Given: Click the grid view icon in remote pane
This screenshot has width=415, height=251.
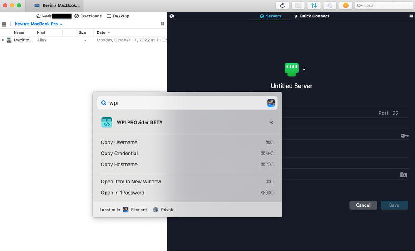Looking at the screenshot, I should [x=411, y=16].
